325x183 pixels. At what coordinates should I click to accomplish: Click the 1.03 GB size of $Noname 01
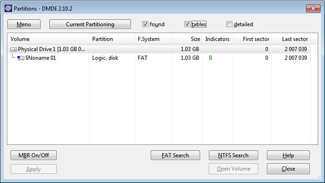[x=189, y=58]
